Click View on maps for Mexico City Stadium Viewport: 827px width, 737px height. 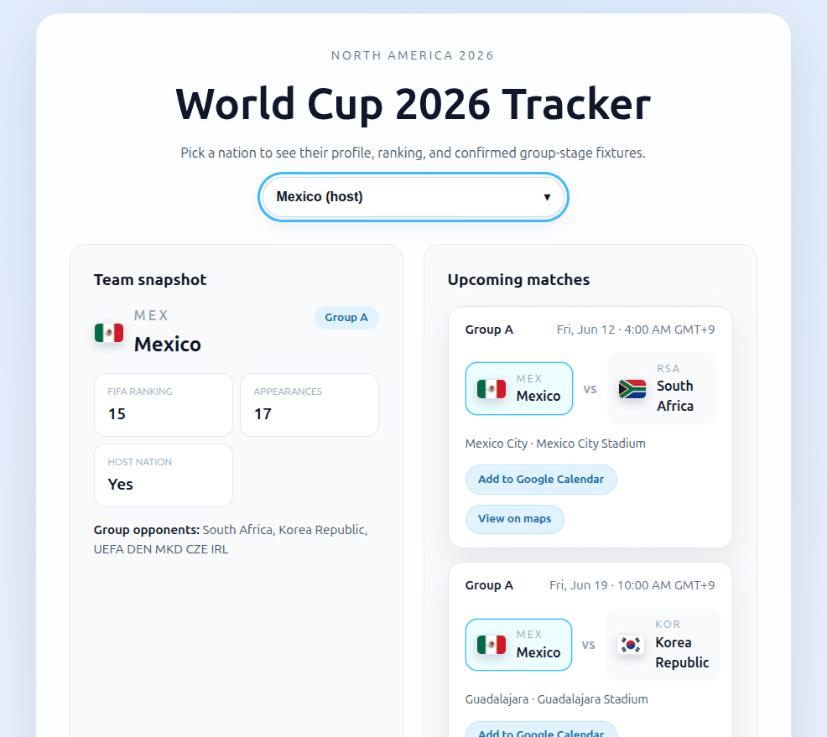coord(514,519)
